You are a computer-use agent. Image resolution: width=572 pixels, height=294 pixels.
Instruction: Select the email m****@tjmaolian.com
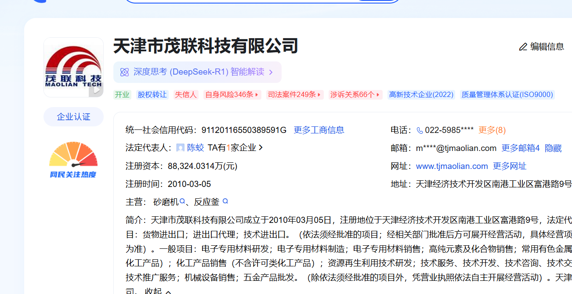tap(456, 148)
